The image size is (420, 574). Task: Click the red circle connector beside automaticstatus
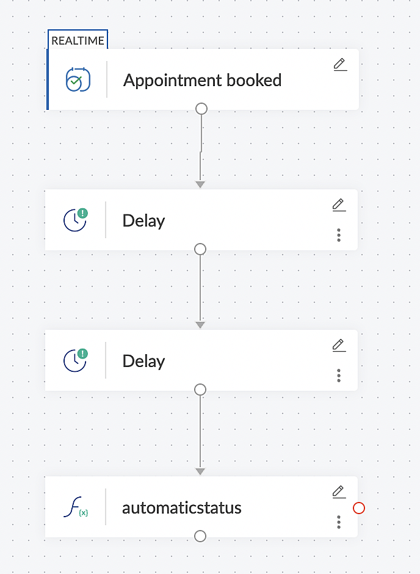[359, 508]
